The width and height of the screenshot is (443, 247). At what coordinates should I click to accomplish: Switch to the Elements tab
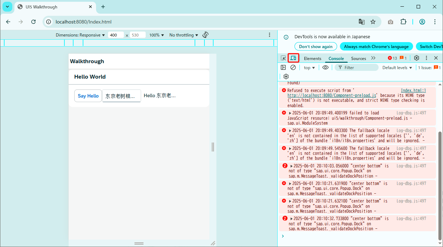pos(312,58)
